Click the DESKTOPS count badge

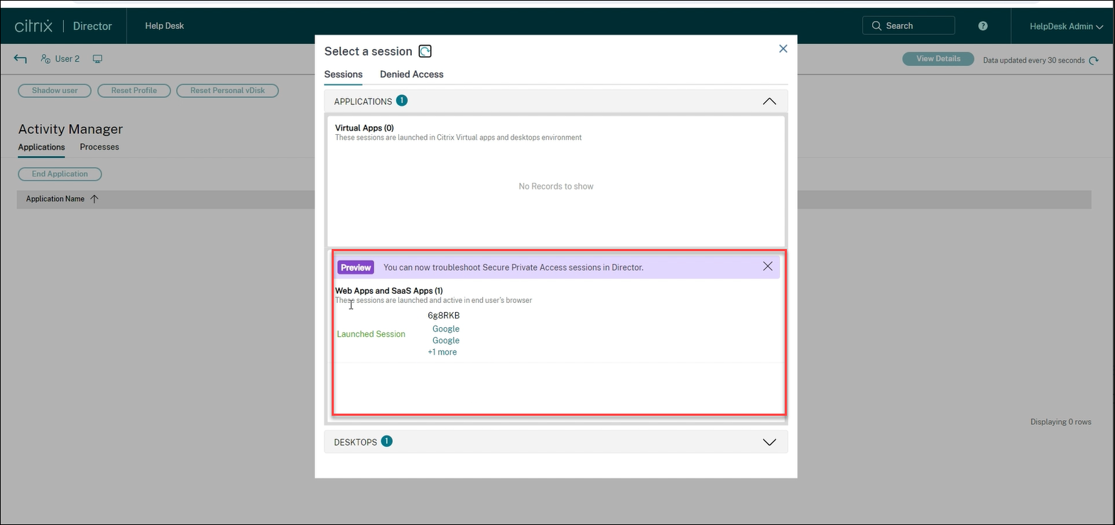(387, 441)
